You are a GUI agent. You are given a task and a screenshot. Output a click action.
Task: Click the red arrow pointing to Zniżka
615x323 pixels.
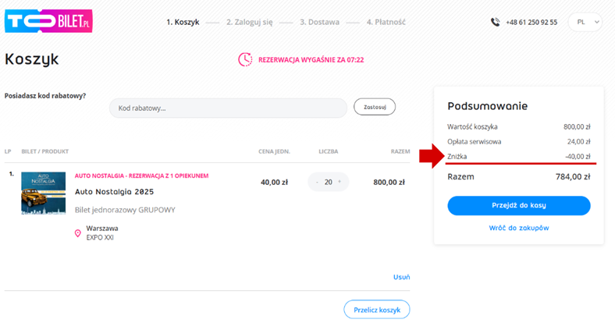[431, 156]
